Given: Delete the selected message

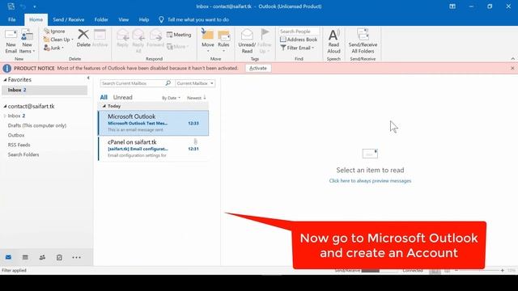Looking at the screenshot, I should (83, 38).
